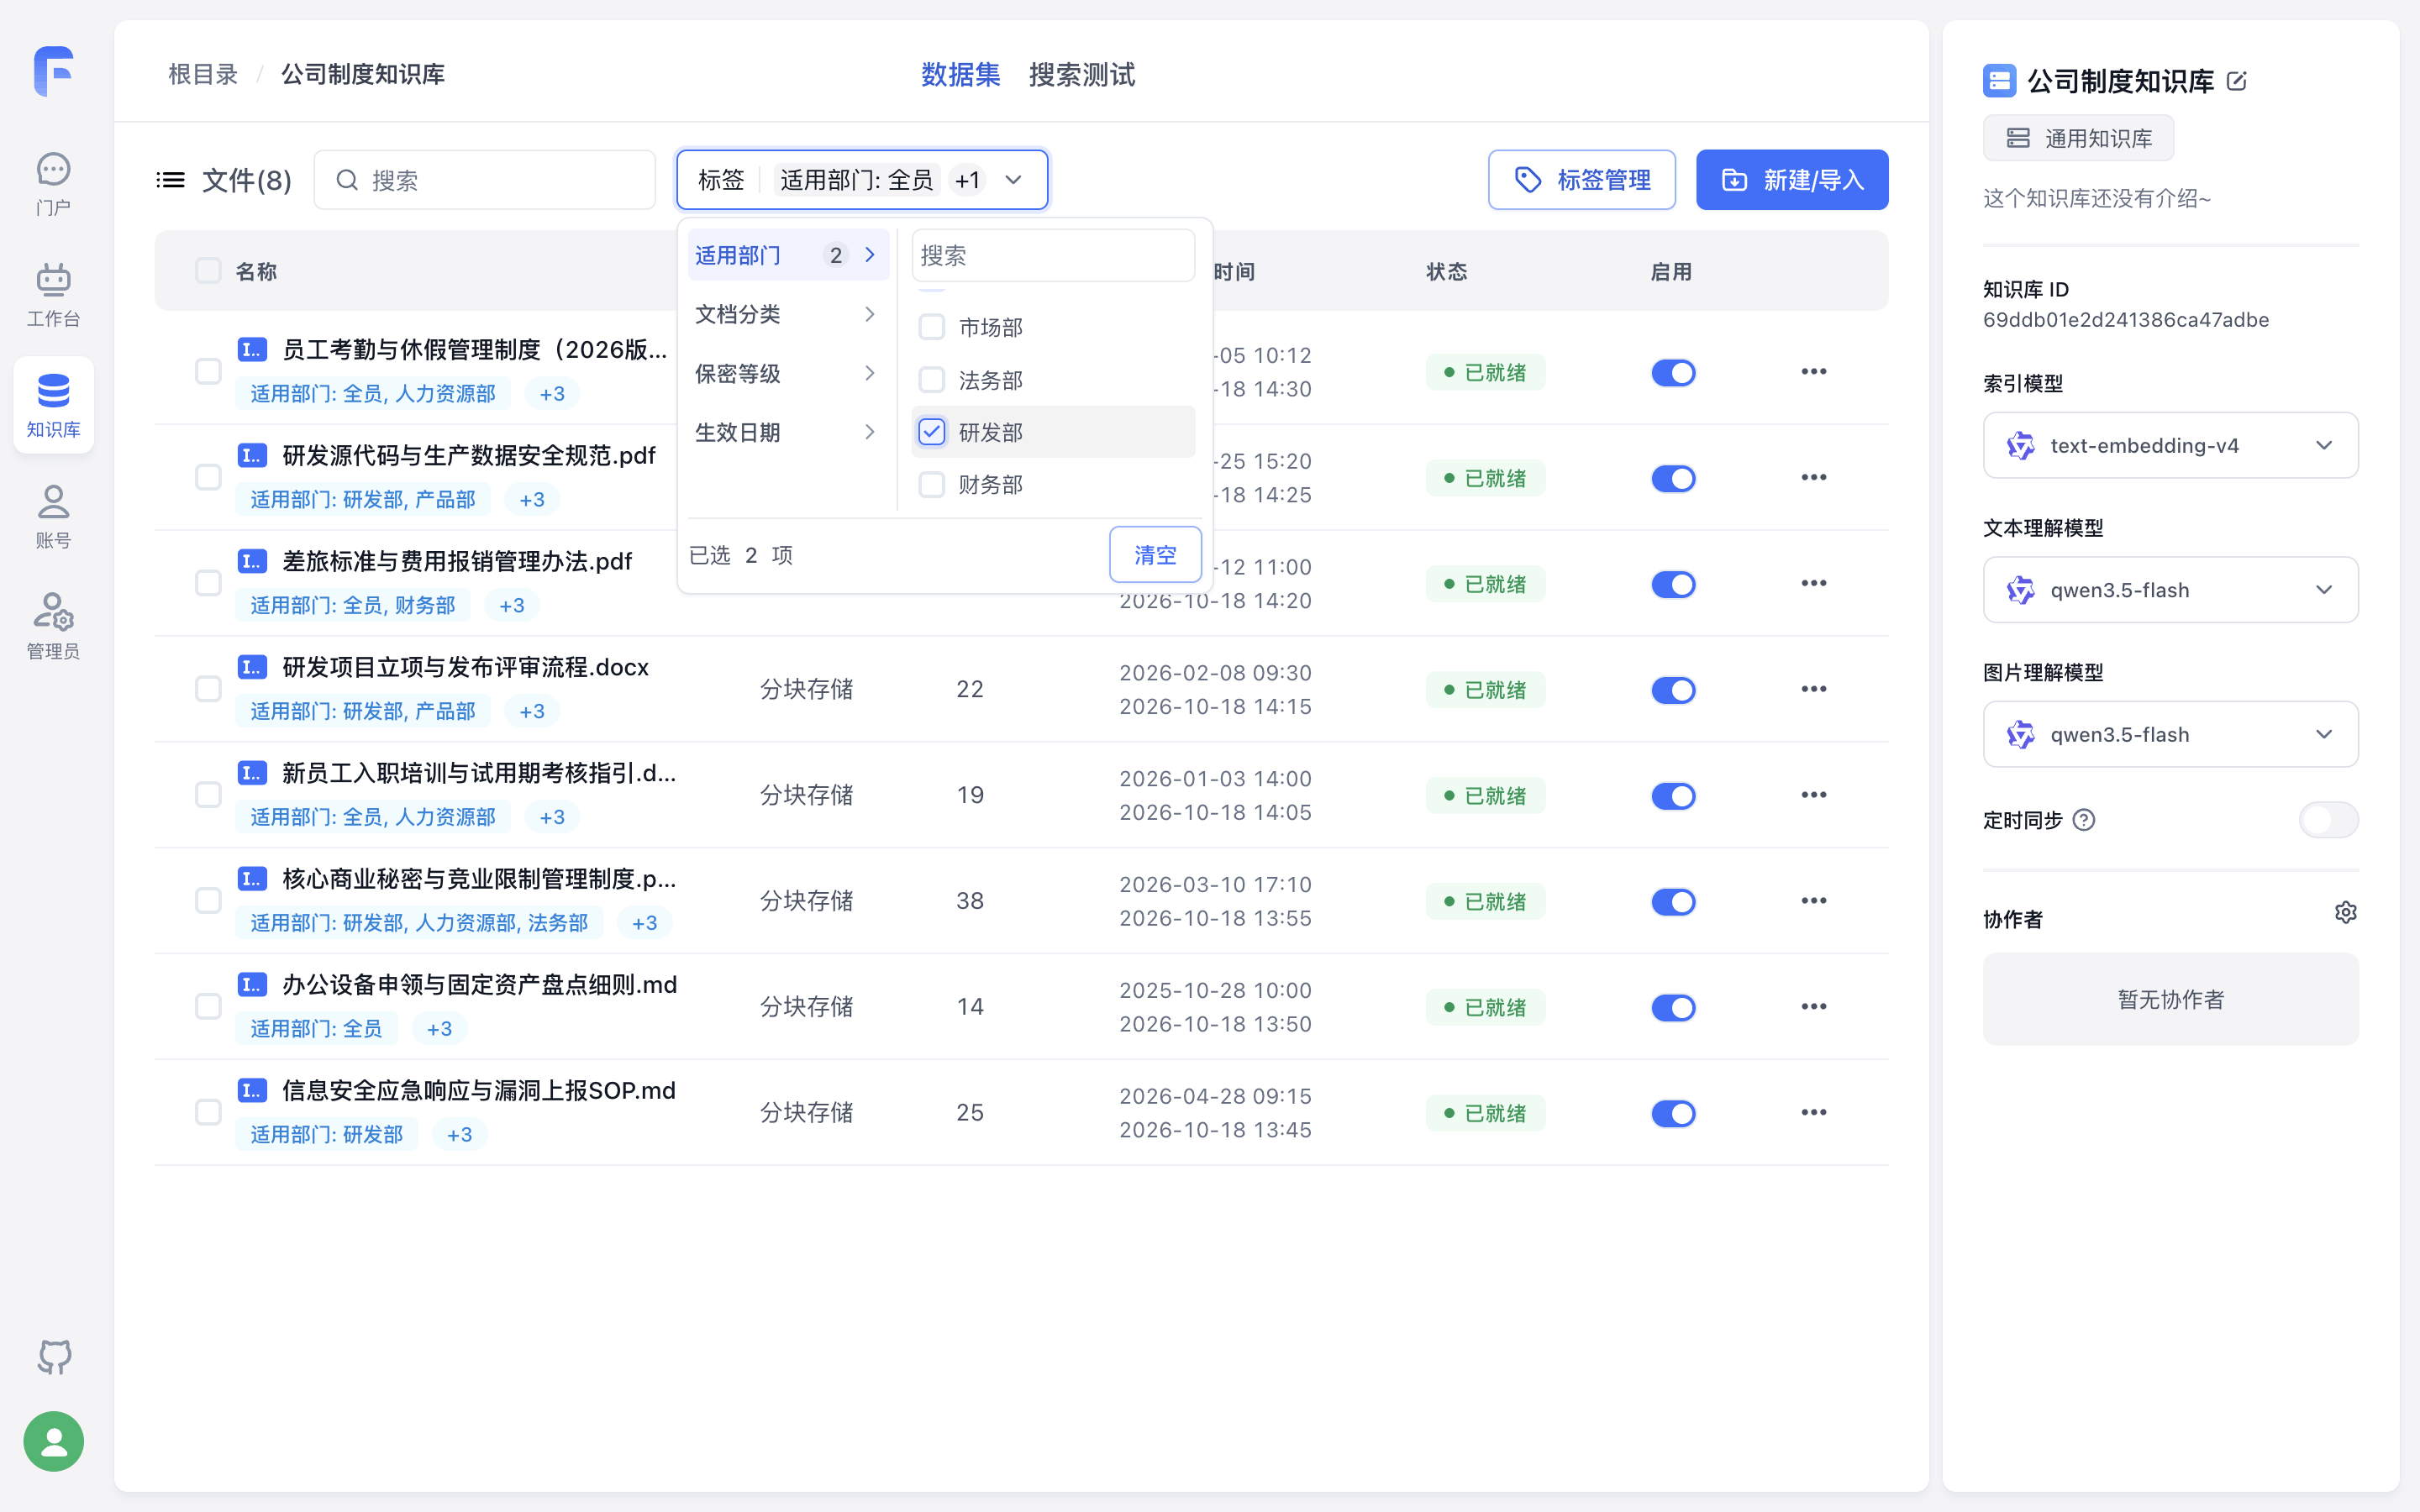Expand the 文档分类 tag category

(787, 314)
